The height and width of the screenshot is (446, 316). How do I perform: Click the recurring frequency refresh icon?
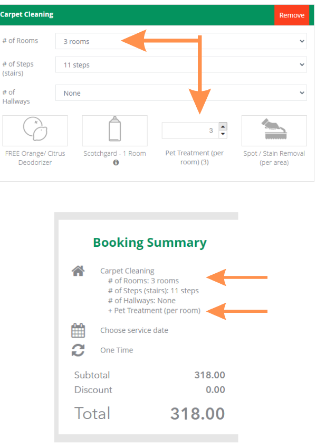(x=78, y=350)
